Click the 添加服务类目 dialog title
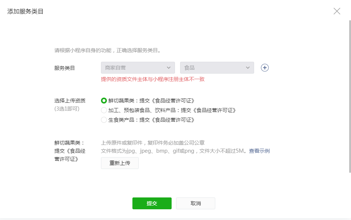 [25, 11]
